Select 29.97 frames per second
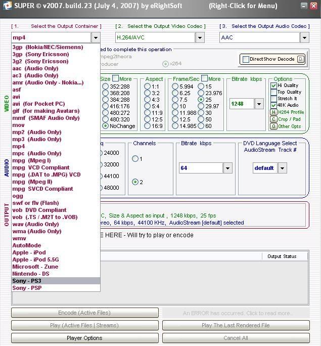Image resolution: width=321 pixels, height=346 pixels. point(201,106)
